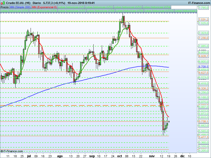Click the orange 6.627,5 price label
211x158 pixels.
click(x=203, y=73)
